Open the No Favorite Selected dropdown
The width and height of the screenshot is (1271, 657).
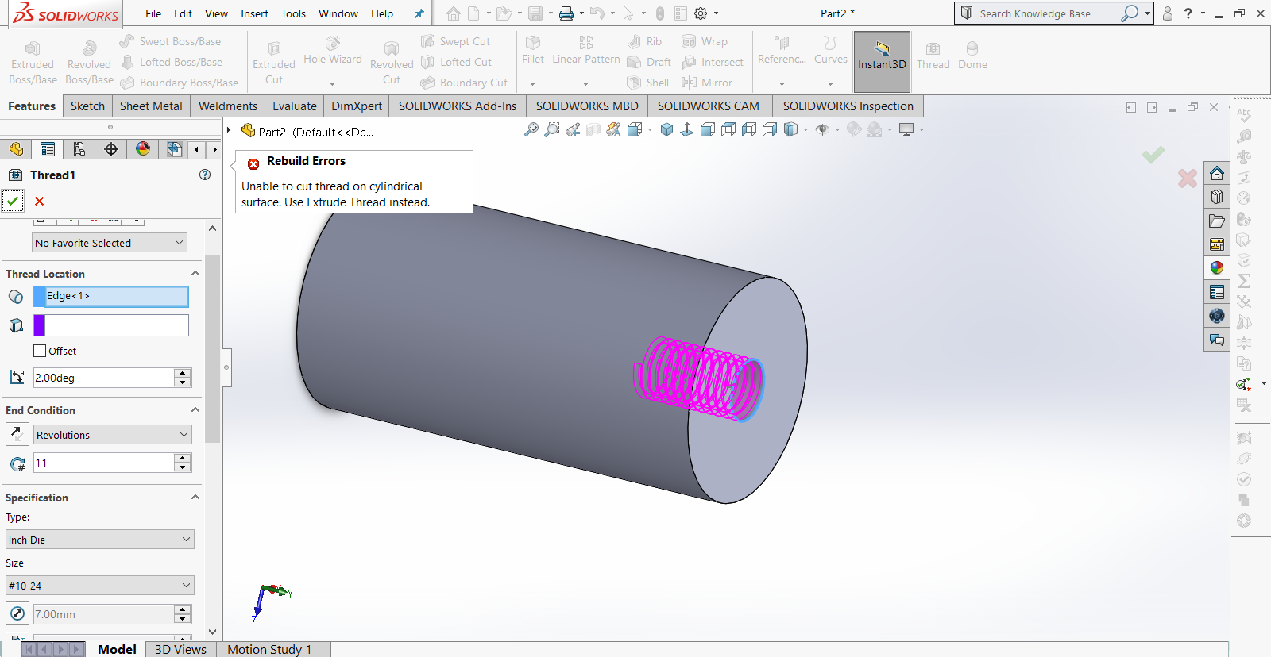pos(110,243)
